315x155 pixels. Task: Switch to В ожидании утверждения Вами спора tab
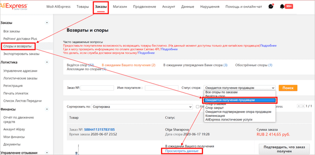click(x=195, y=65)
